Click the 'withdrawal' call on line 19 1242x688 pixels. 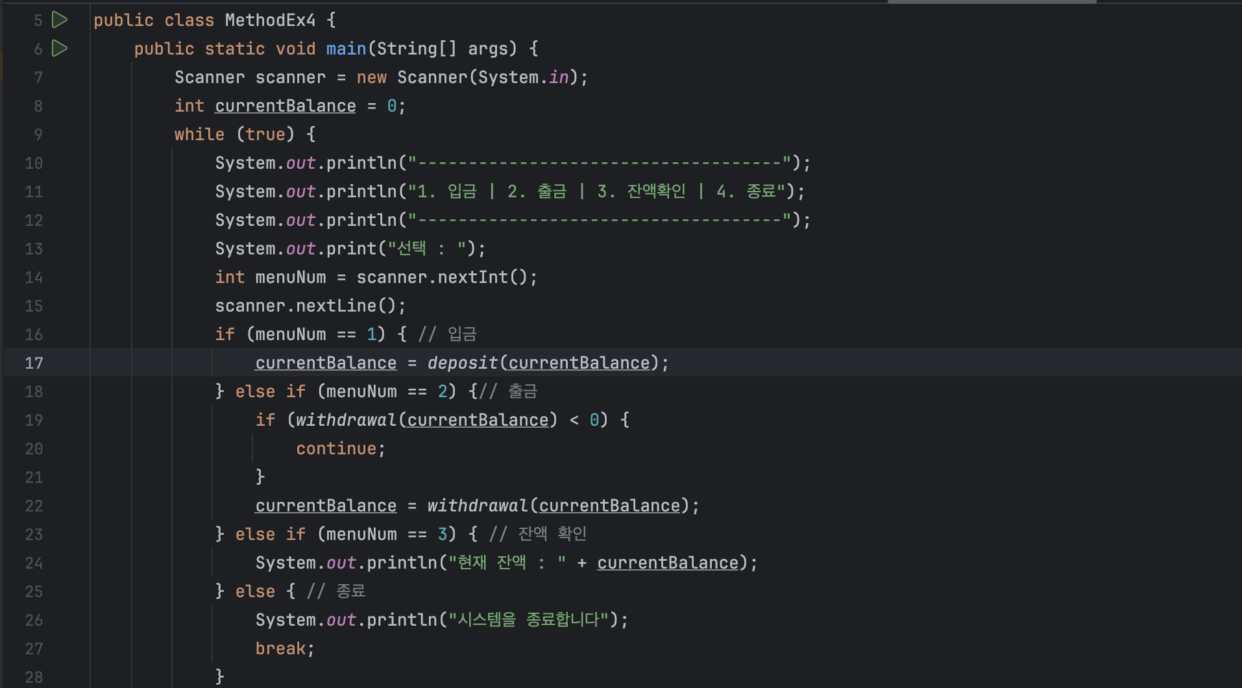pyautogui.click(x=346, y=420)
